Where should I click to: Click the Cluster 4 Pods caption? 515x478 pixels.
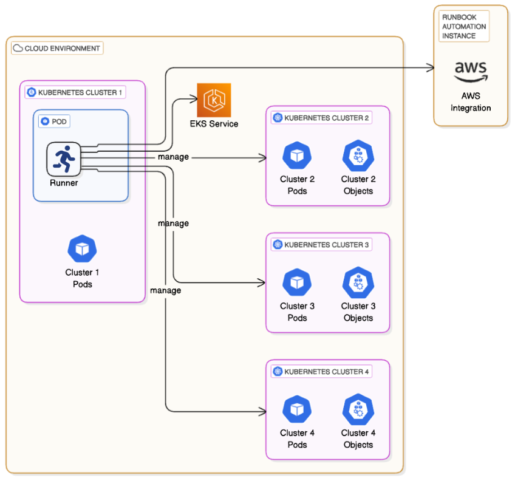[x=297, y=439]
